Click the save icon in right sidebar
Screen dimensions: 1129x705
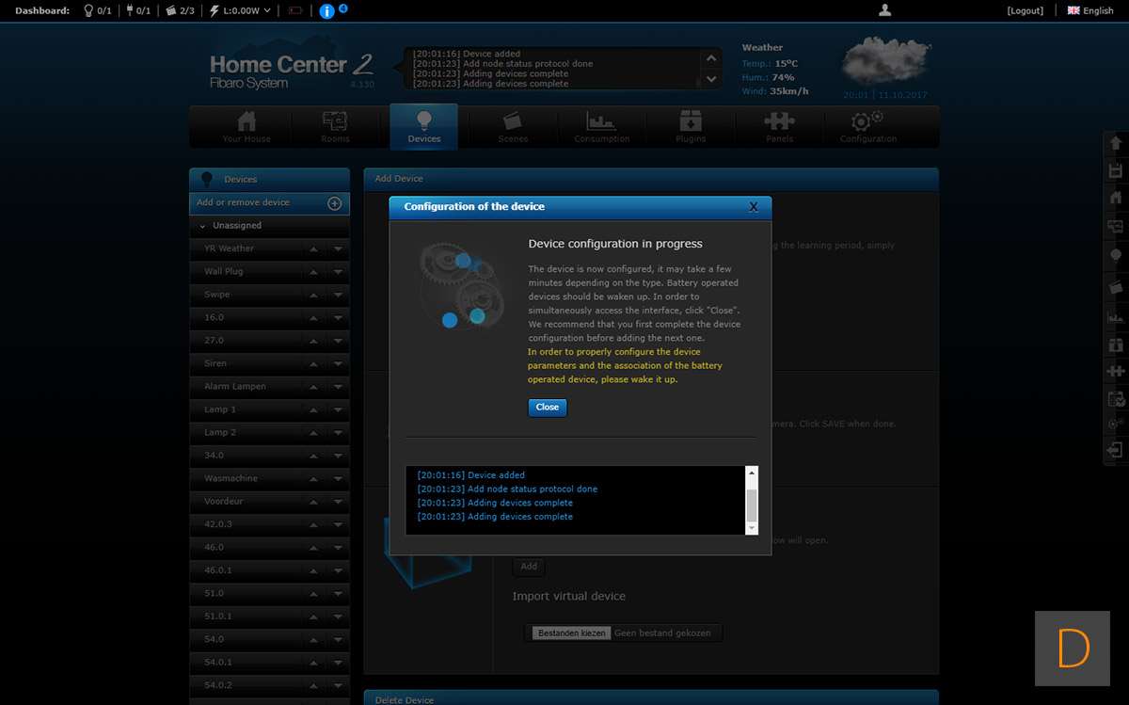coord(1116,170)
